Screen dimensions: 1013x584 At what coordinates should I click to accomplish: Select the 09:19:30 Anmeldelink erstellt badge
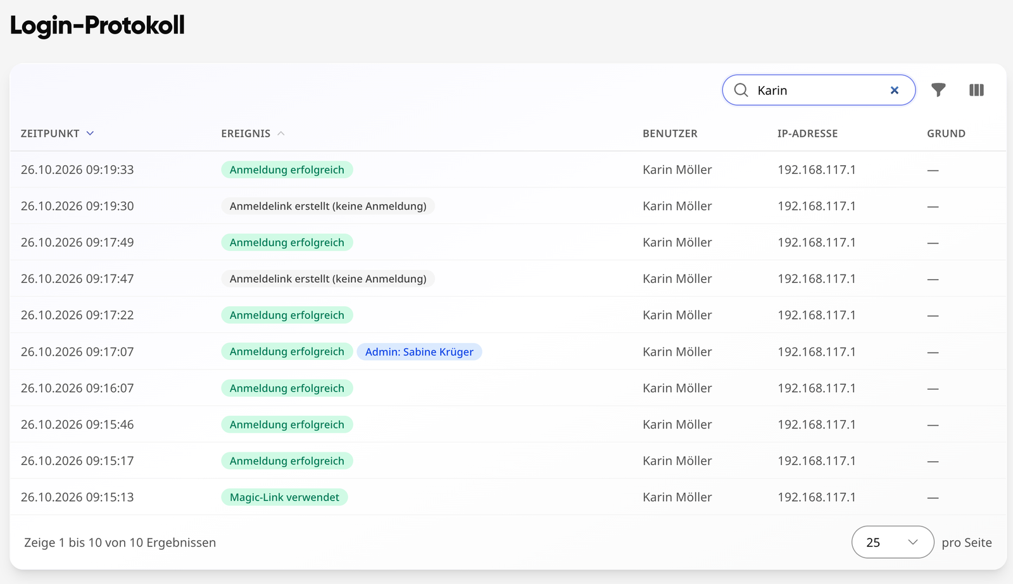coord(328,206)
